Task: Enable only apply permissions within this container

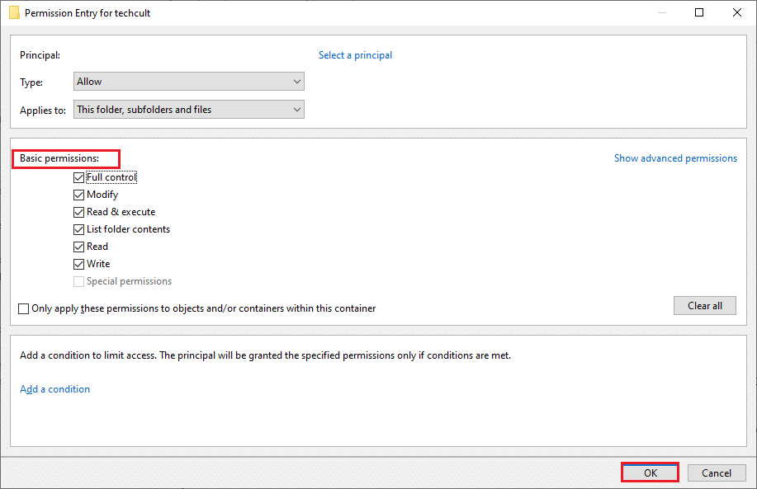Action: [x=23, y=308]
